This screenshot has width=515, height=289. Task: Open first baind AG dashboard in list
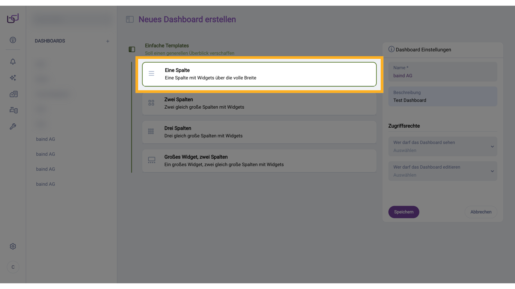pyautogui.click(x=46, y=139)
